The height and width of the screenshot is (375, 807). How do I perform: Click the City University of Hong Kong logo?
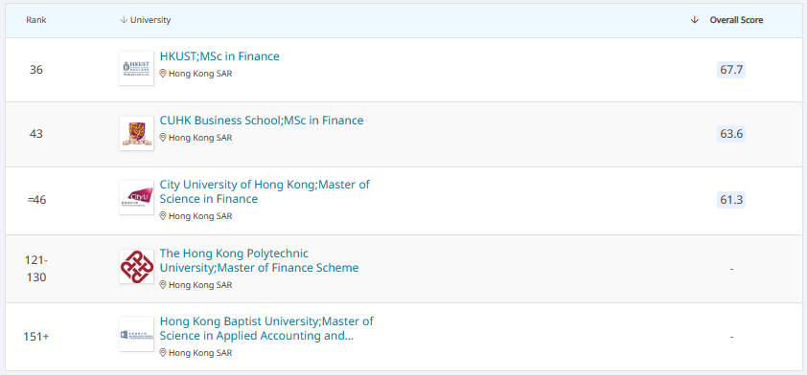(x=136, y=197)
